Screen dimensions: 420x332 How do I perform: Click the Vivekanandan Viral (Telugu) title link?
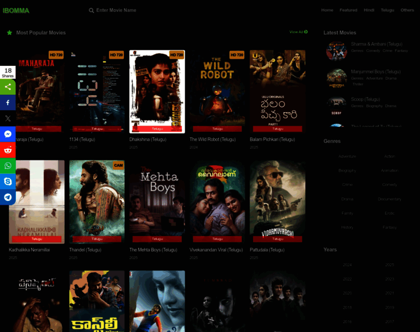click(216, 250)
